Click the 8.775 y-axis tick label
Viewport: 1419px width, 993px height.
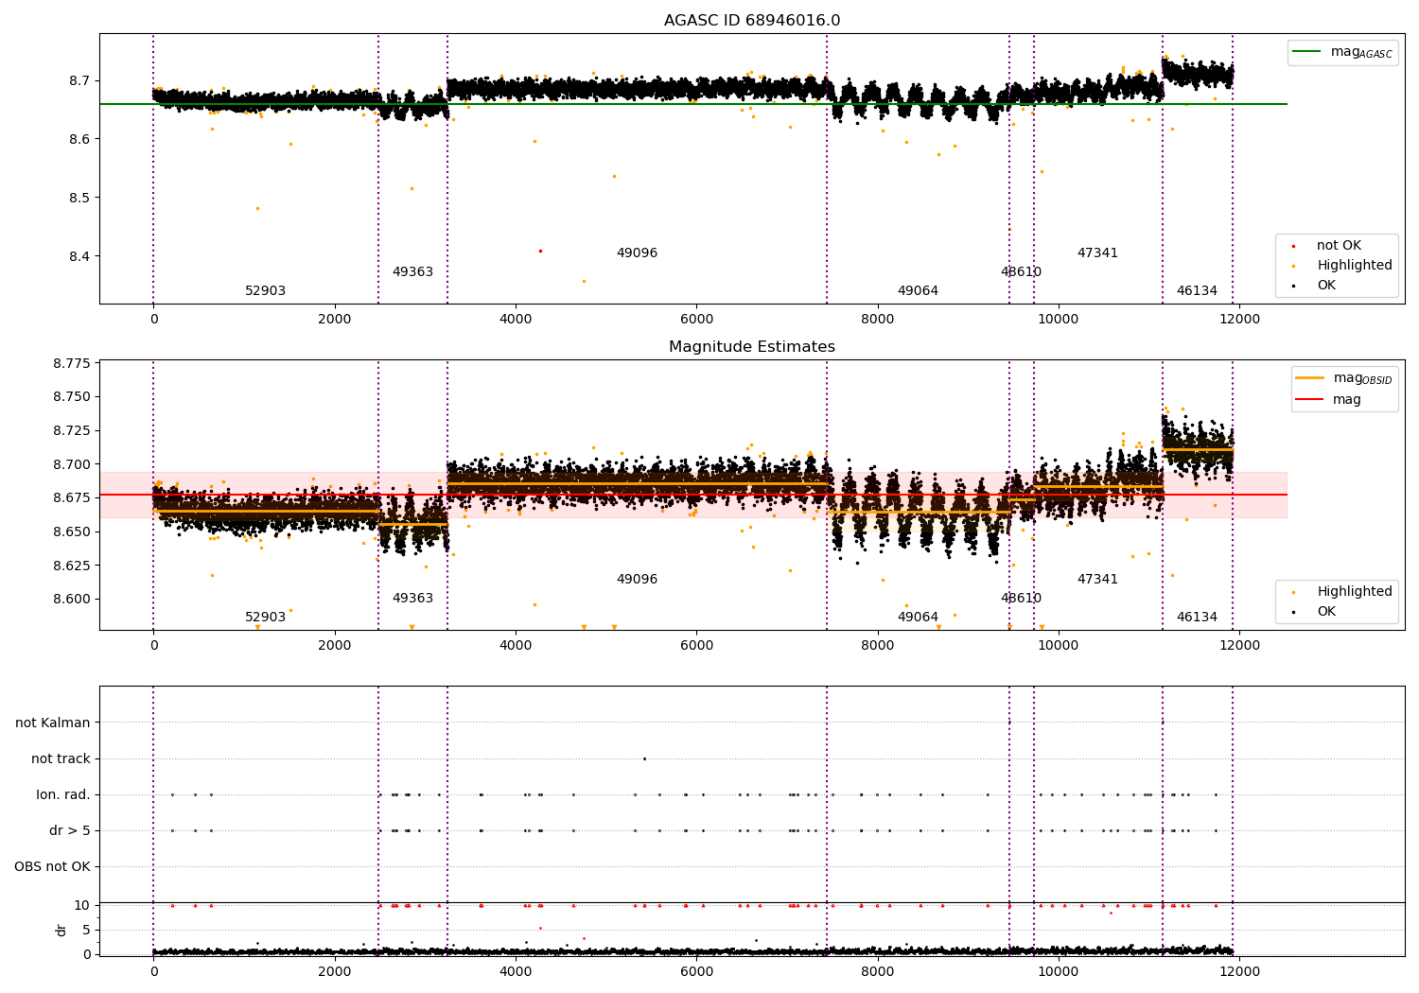pyautogui.click(x=72, y=364)
